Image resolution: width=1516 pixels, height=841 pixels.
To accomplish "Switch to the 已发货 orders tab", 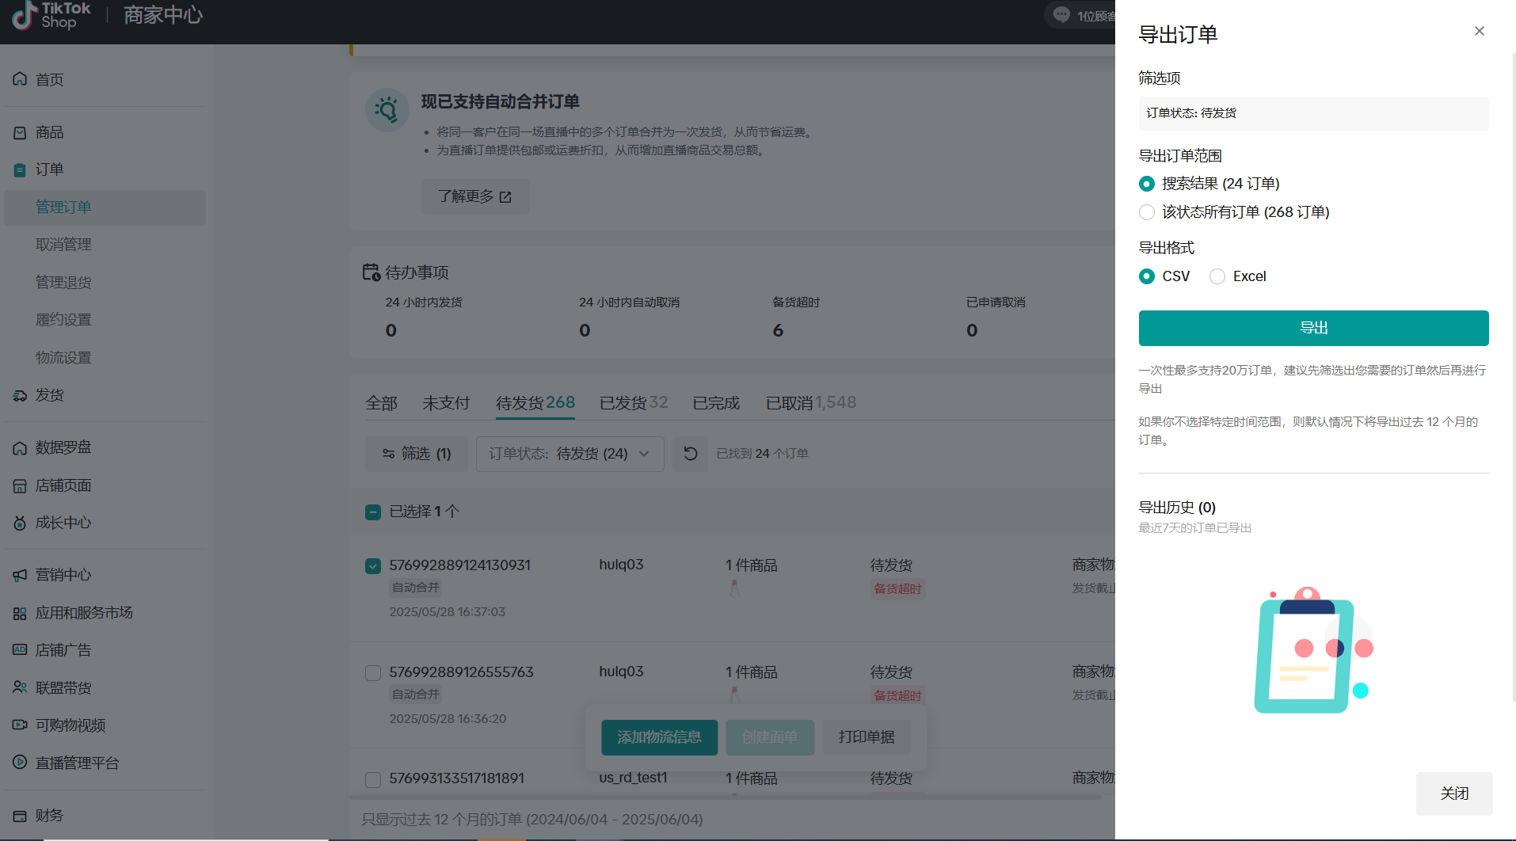I will [x=633, y=403].
